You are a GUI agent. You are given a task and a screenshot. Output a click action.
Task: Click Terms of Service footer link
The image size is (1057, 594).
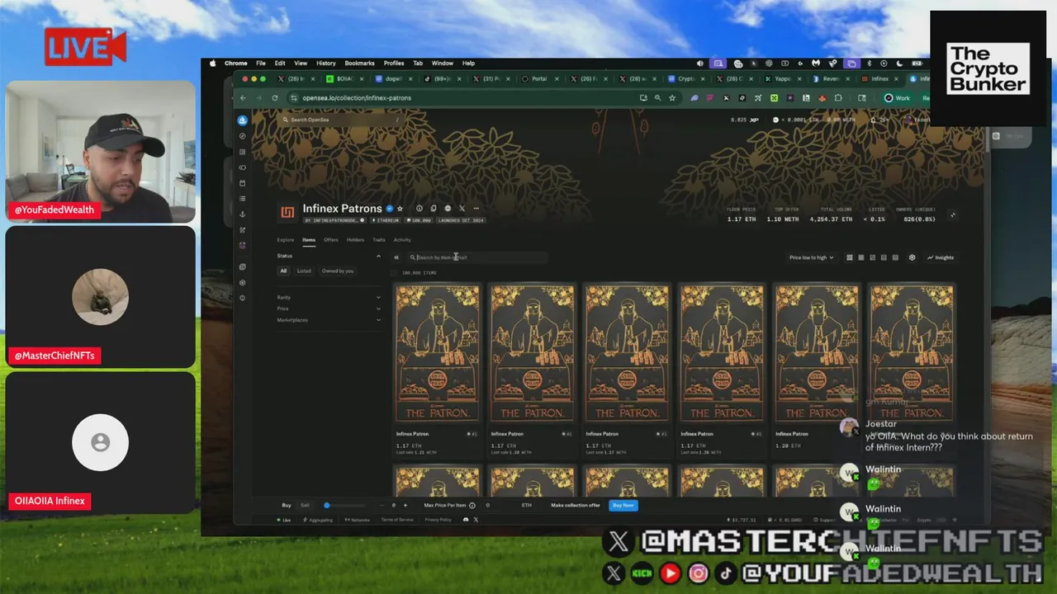point(397,520)
